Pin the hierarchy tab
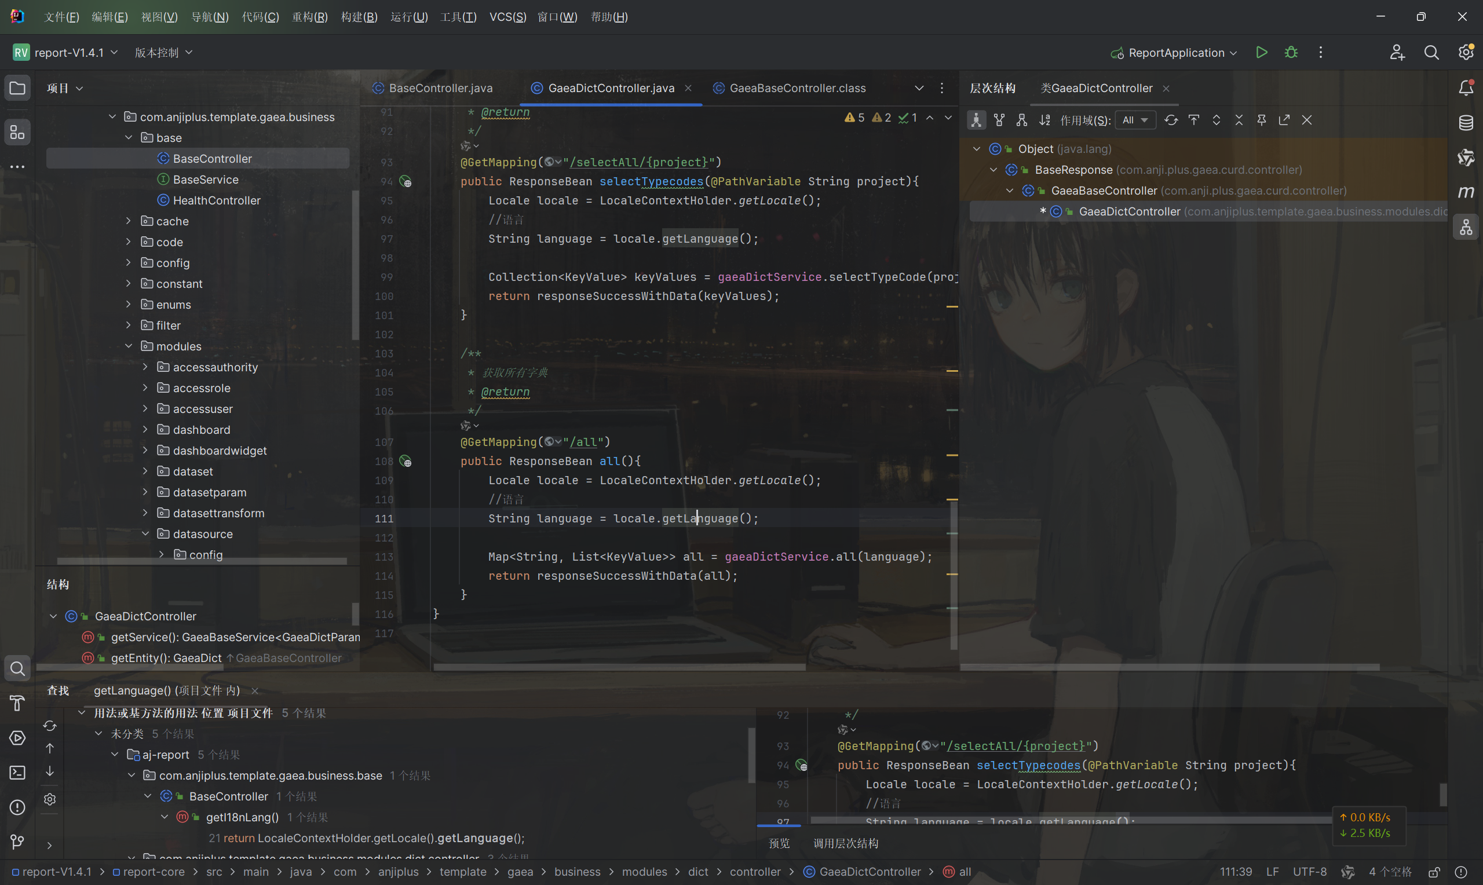This screenshot has width=1483, height=885. [x=1261, y=120]
